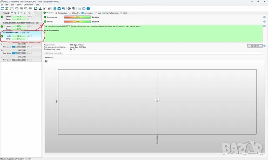Screen dimensions: 268x160
Task: Click the Repeat Test button
Action: coord(255,46)
